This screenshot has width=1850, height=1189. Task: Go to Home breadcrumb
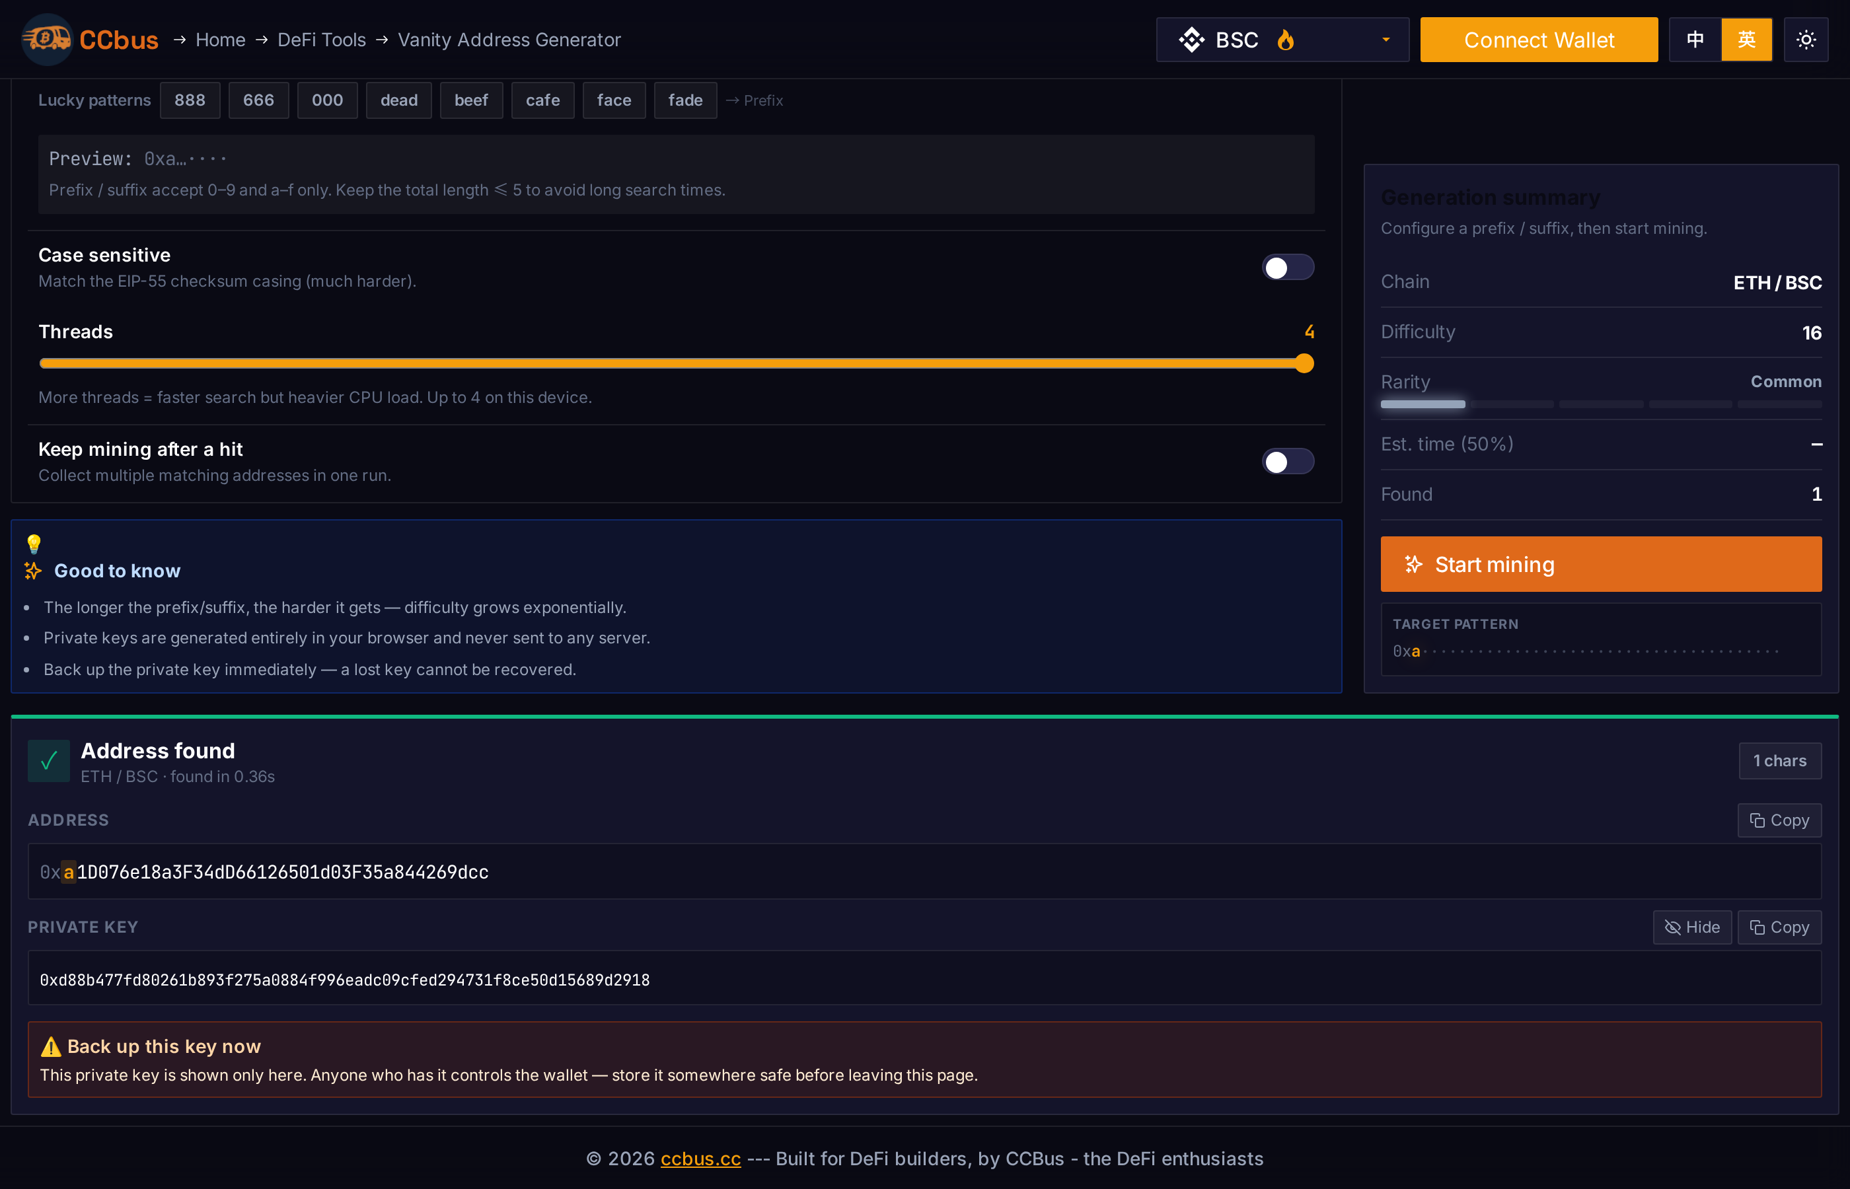(220, 40)
